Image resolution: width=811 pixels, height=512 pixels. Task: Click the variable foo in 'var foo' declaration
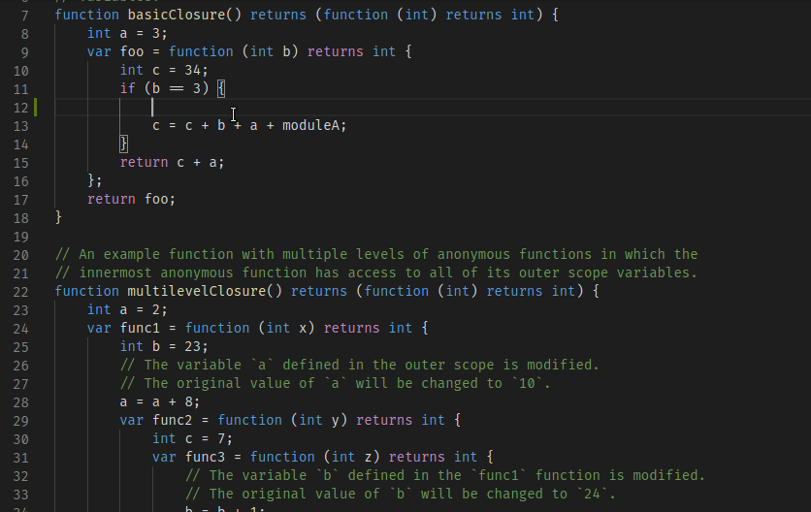coord(132,51)
